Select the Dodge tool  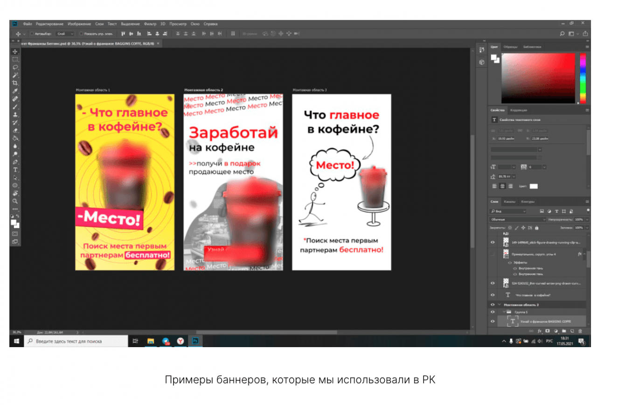[x=15, y=154]
